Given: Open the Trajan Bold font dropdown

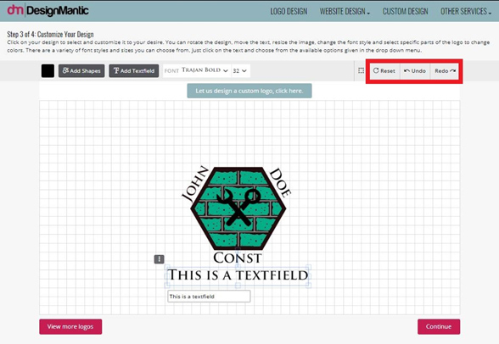Looking at the screenshot, I should click(197, 70).
